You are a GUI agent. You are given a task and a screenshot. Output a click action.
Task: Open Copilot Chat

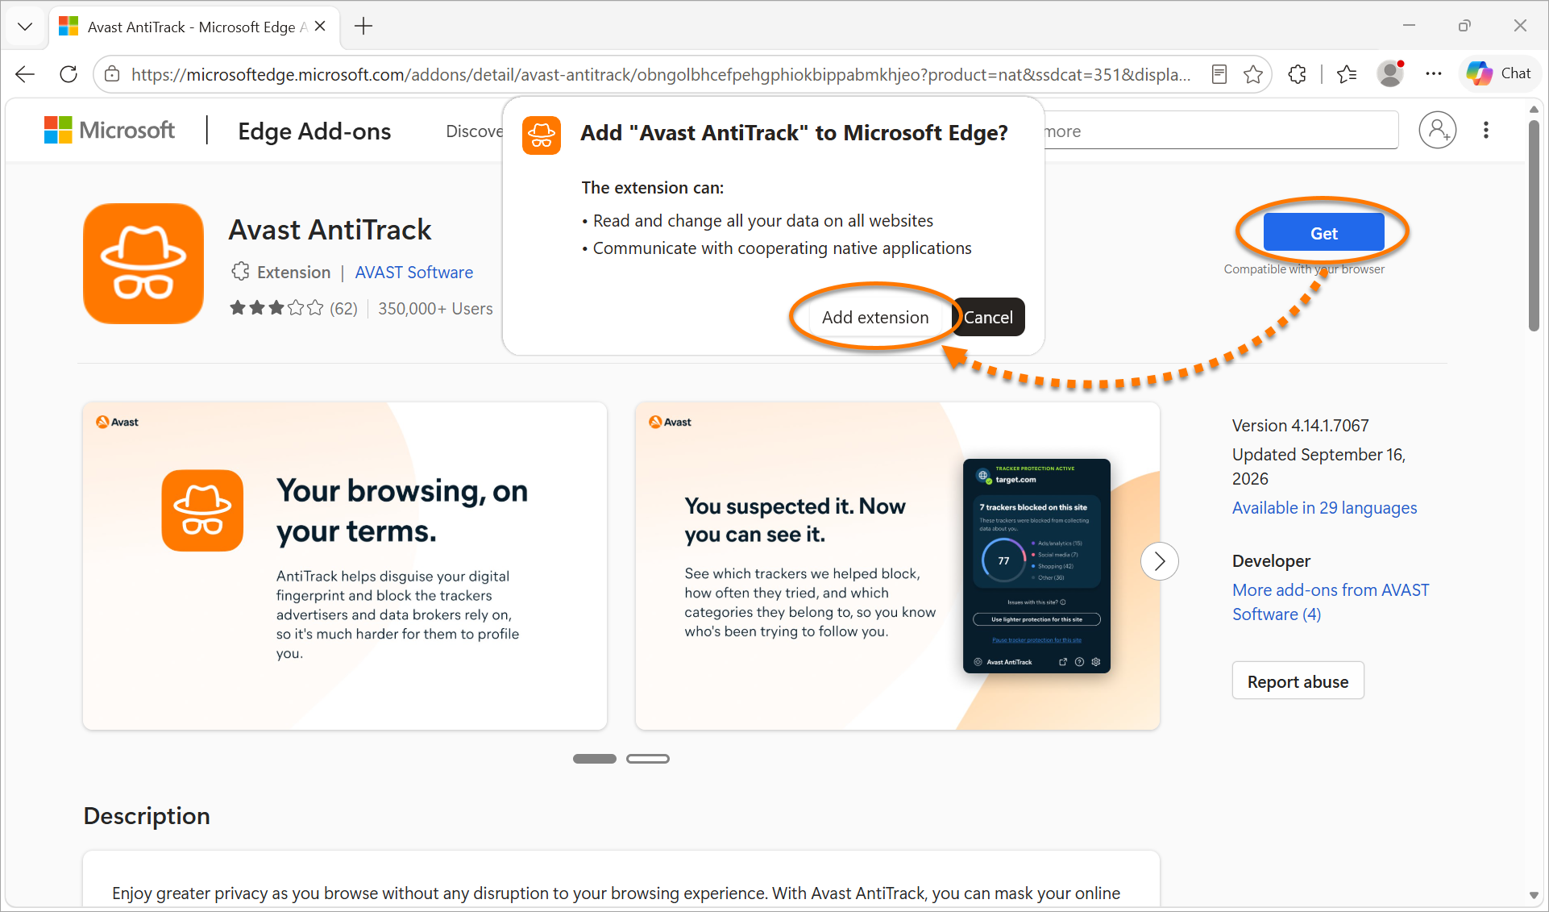pos(1499,73)
